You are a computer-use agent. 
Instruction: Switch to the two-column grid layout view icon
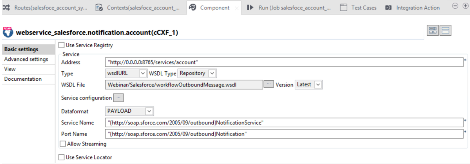point(433,31)
